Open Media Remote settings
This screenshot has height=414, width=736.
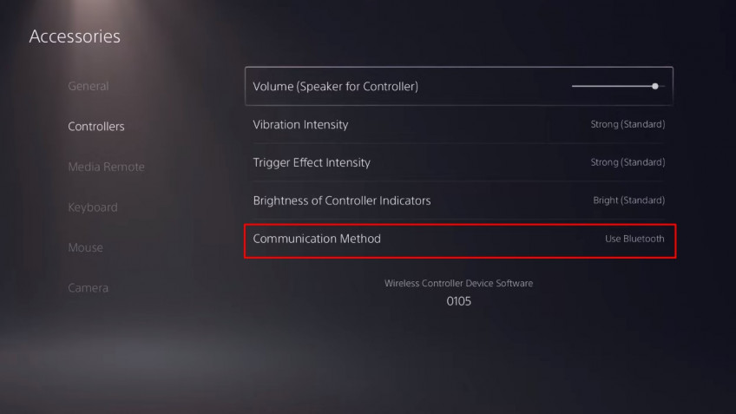click(106, 167)
